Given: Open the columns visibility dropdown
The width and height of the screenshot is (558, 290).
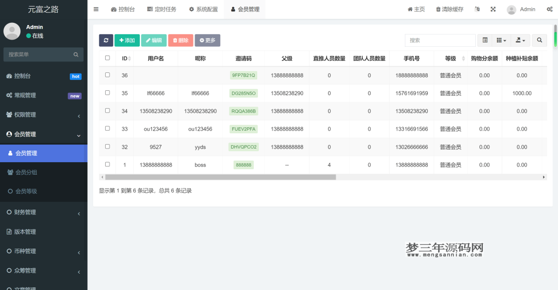Looking at the screenshot, I should point(501,40).
